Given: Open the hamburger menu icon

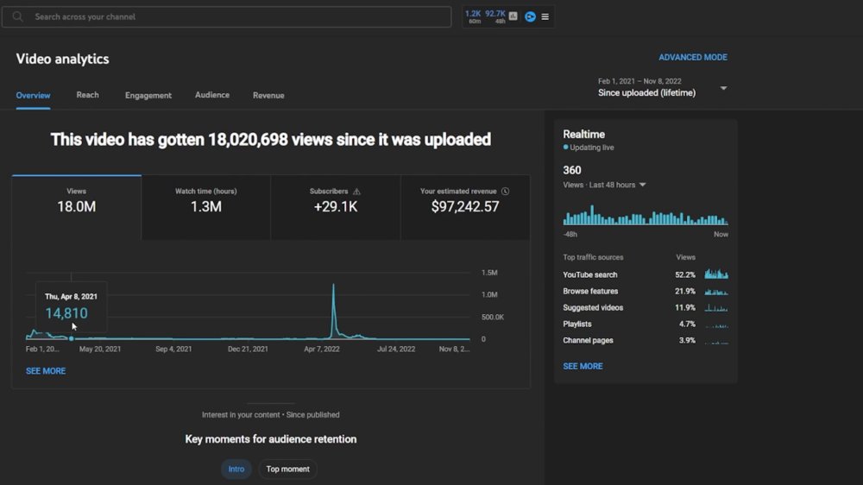Looking at the screenshot, I should (x=545, y=17).
